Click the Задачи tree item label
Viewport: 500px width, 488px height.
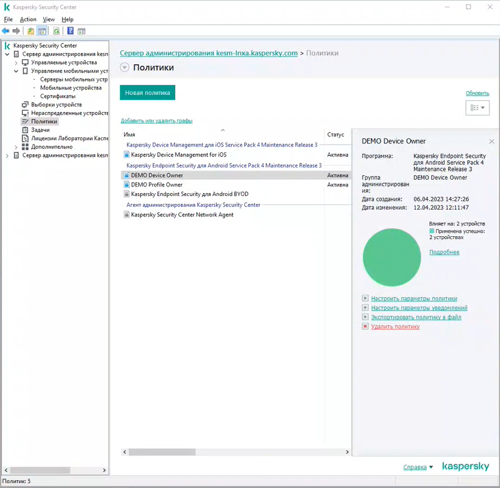(x=40, y=130)
